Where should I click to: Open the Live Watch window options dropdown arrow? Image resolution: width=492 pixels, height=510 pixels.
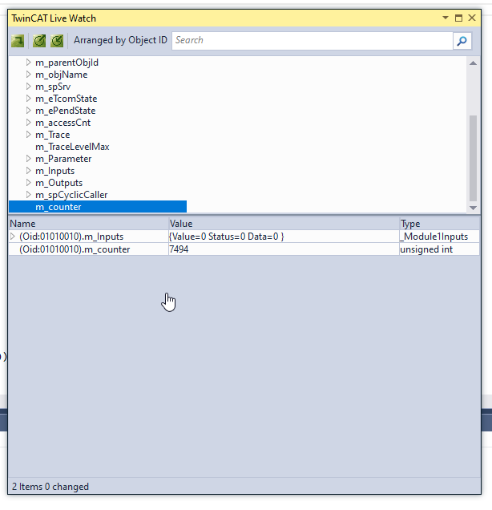(x=446, y=18)
